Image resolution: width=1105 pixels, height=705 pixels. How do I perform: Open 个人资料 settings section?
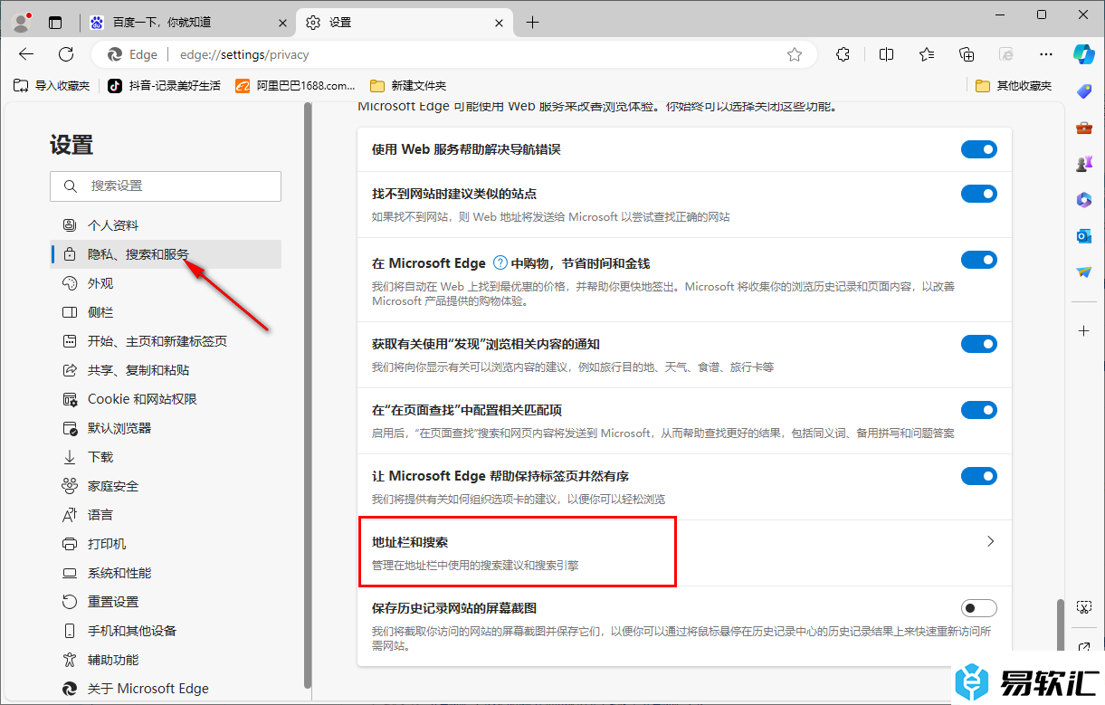(166, 225)
